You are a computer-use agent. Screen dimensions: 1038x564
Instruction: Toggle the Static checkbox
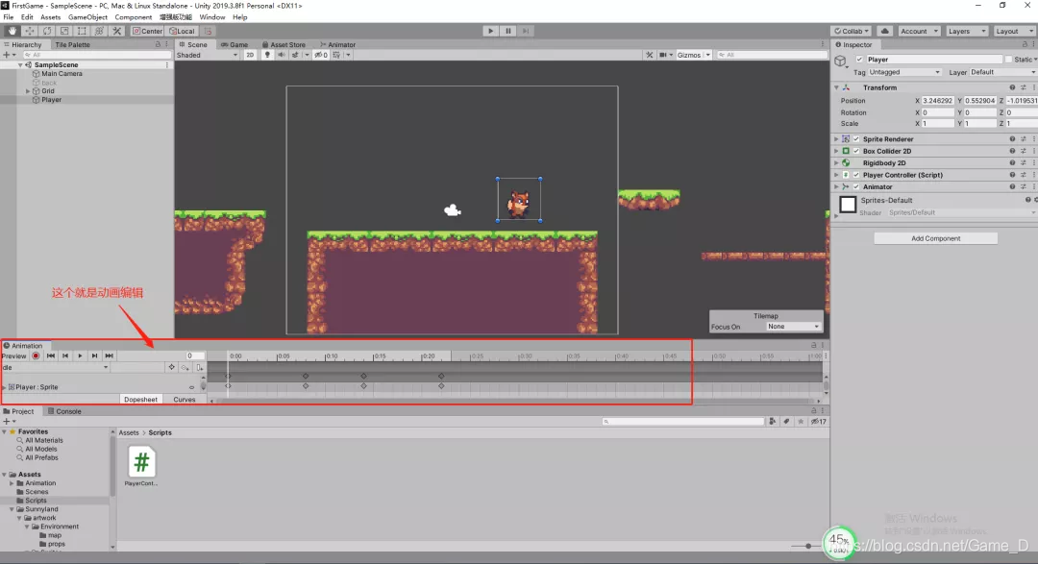coord(1008,60)
